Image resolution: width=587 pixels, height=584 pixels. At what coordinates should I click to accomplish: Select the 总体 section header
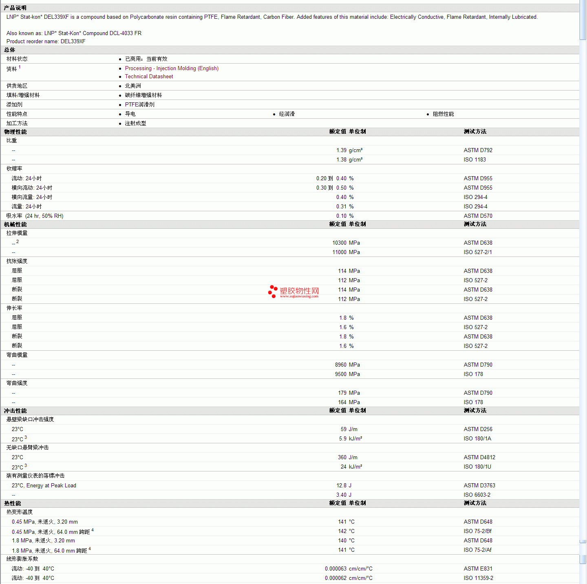coord(10,50)
